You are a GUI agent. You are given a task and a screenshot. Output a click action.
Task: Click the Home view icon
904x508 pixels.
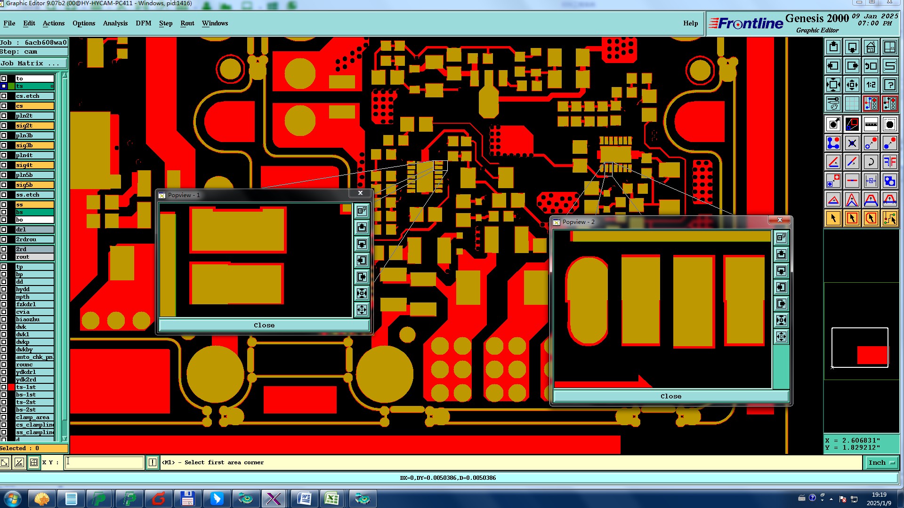tap(871, 47)
